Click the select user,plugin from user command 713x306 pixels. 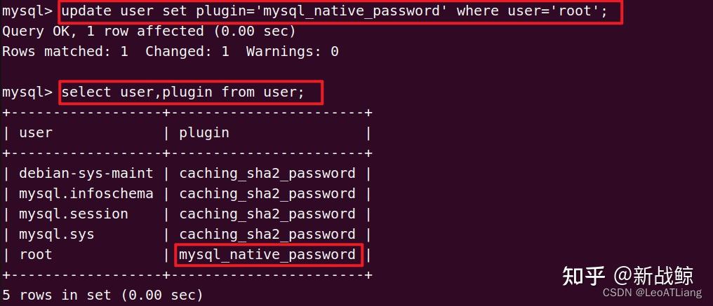pos(182,92)
